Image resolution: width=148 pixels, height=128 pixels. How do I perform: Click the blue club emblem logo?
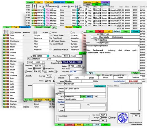coord(123,118)
